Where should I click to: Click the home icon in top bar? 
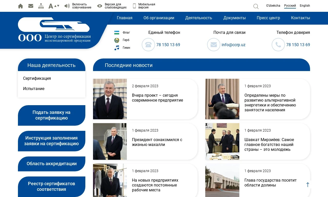pos(20,6)
